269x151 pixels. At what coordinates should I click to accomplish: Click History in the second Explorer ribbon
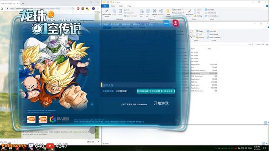tap(200, 37)
